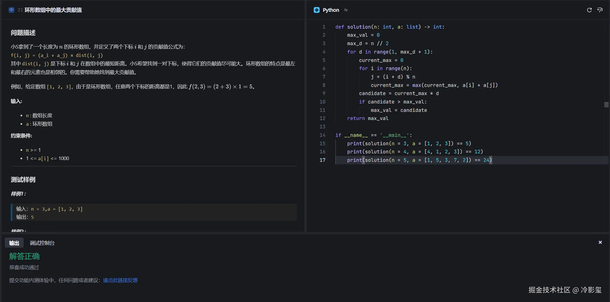Viewport: 610px width, 302px height.
Task: Switch to the 输出 tab
Action: [x=14, y=243]
